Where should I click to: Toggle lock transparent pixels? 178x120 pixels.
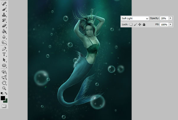point(131,24)
